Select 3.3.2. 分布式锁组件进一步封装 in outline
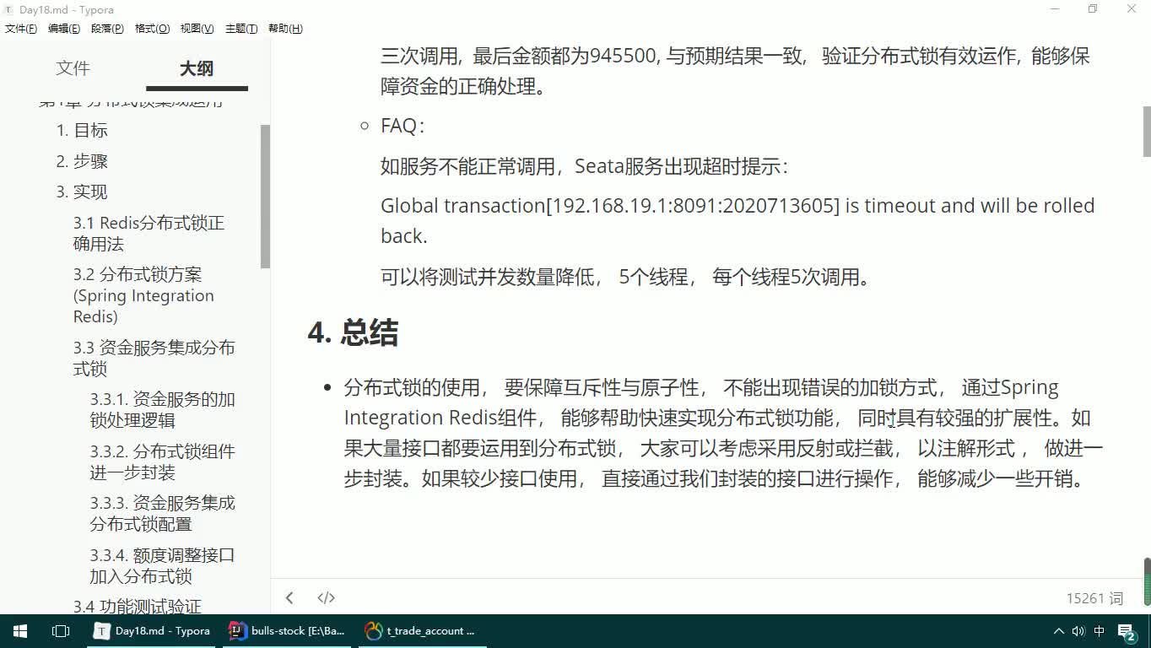This screenshot has height=648, width=1151. pyautogui.click(x=162, y=462)
